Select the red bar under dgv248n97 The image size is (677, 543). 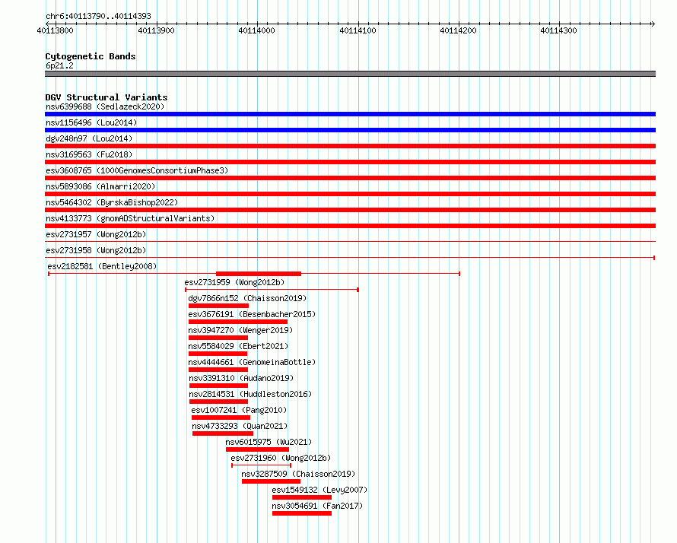coord(350,146)
